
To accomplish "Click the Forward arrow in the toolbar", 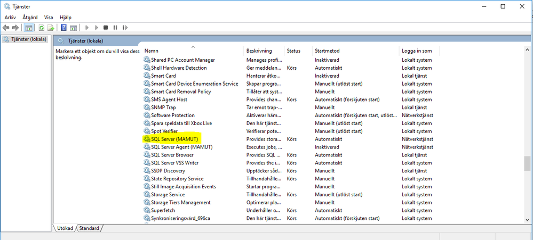I will 15,28.
